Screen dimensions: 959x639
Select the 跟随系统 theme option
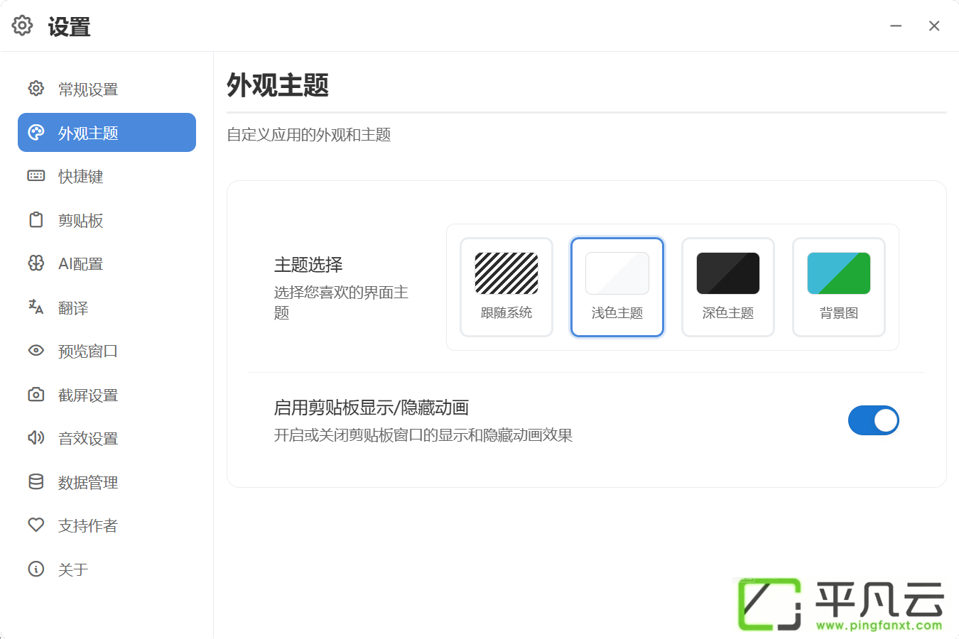[x=506, y=287]
